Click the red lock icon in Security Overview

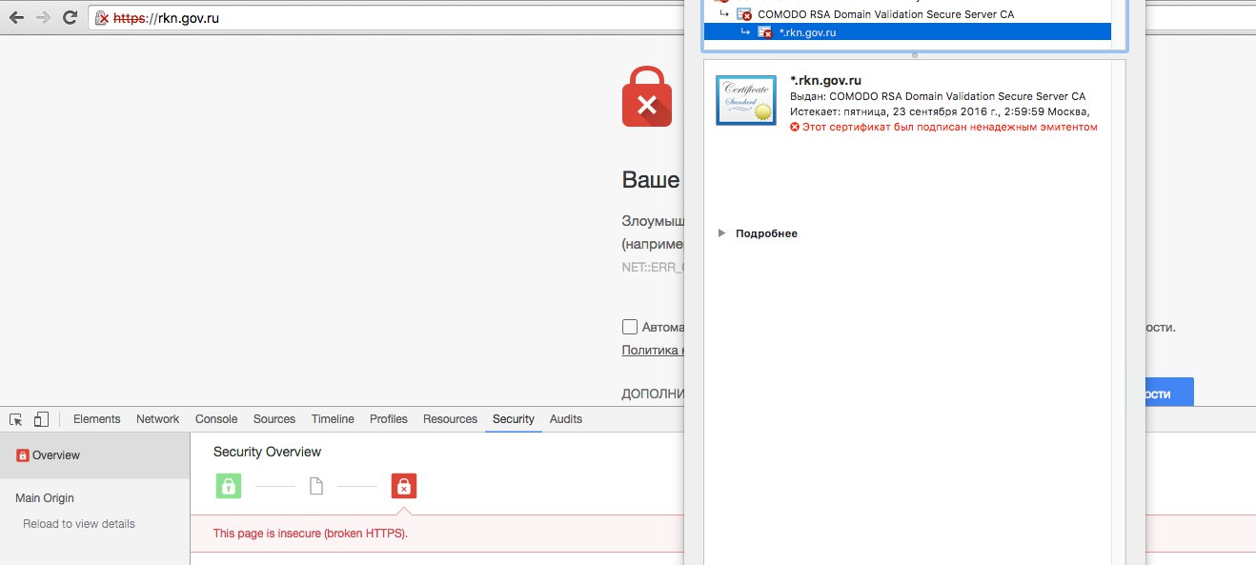(404, 487)
